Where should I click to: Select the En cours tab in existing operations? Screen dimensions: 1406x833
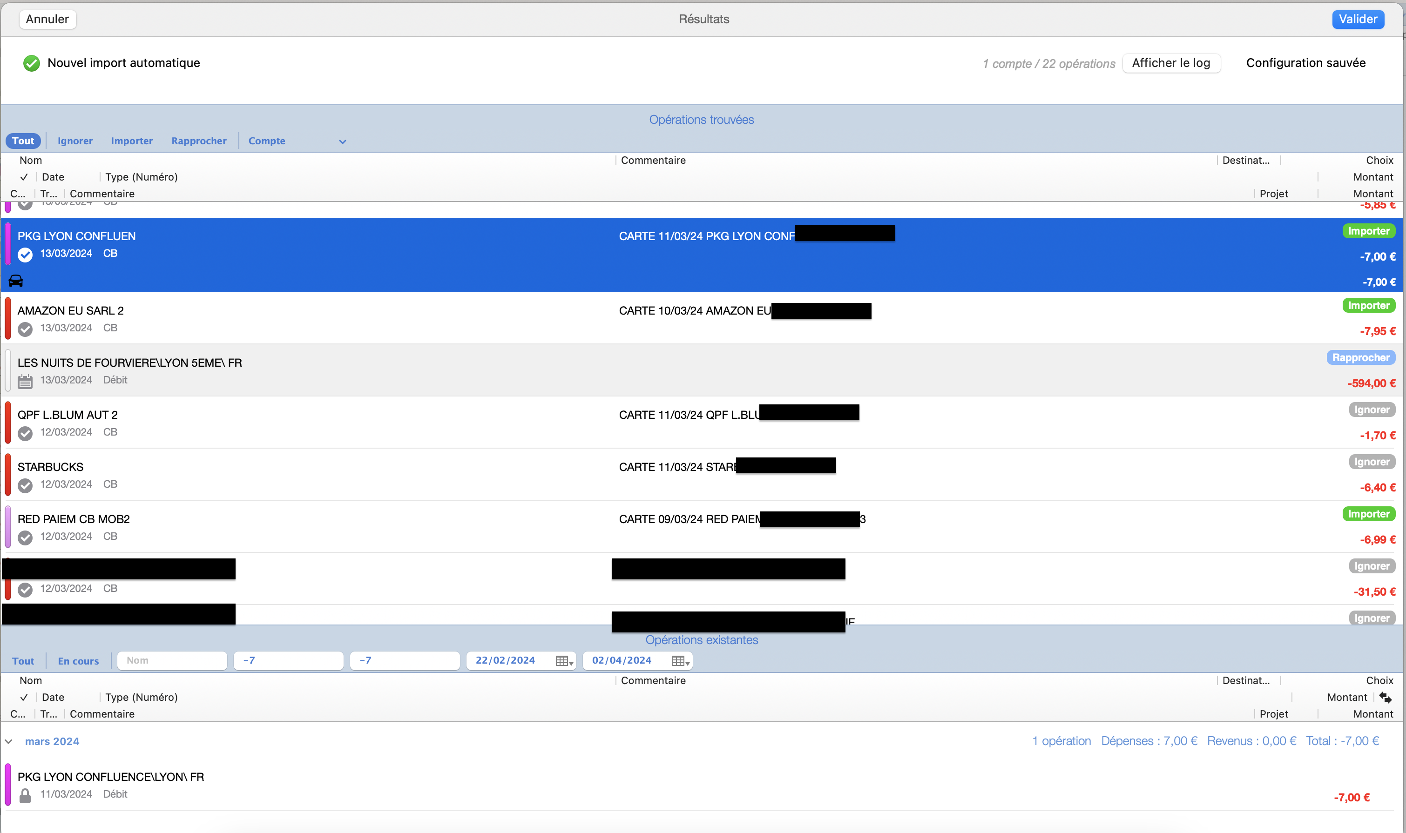click(78, 660)
